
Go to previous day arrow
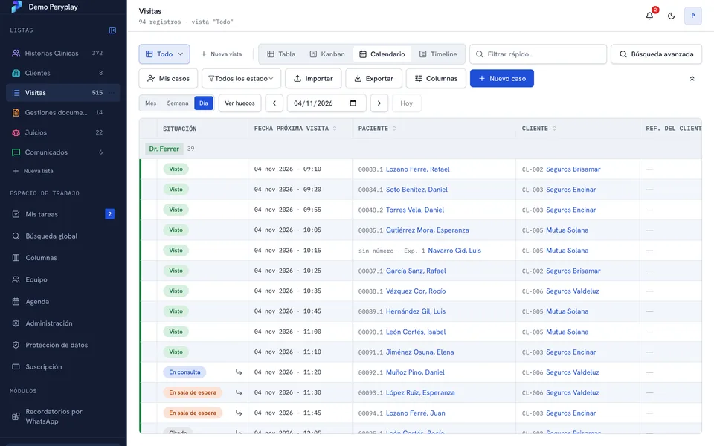click(x=274, y=103)
